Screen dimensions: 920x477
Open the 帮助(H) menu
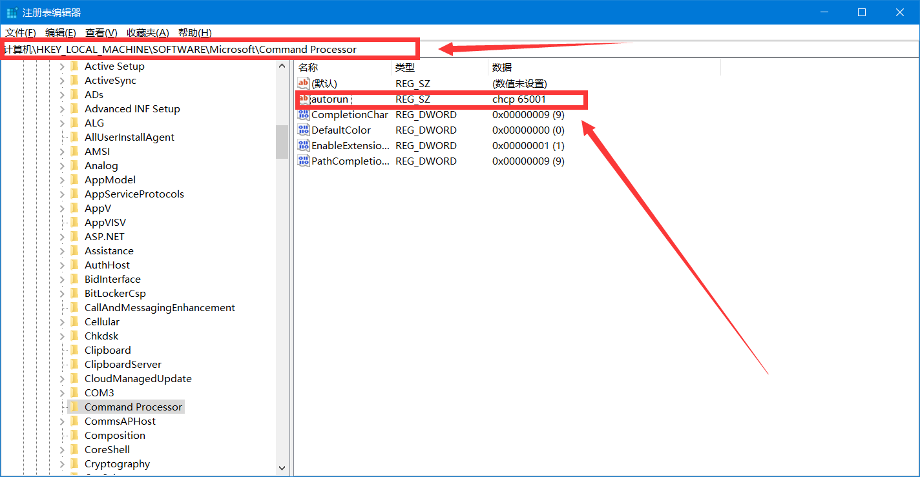[x=194, y=32]
